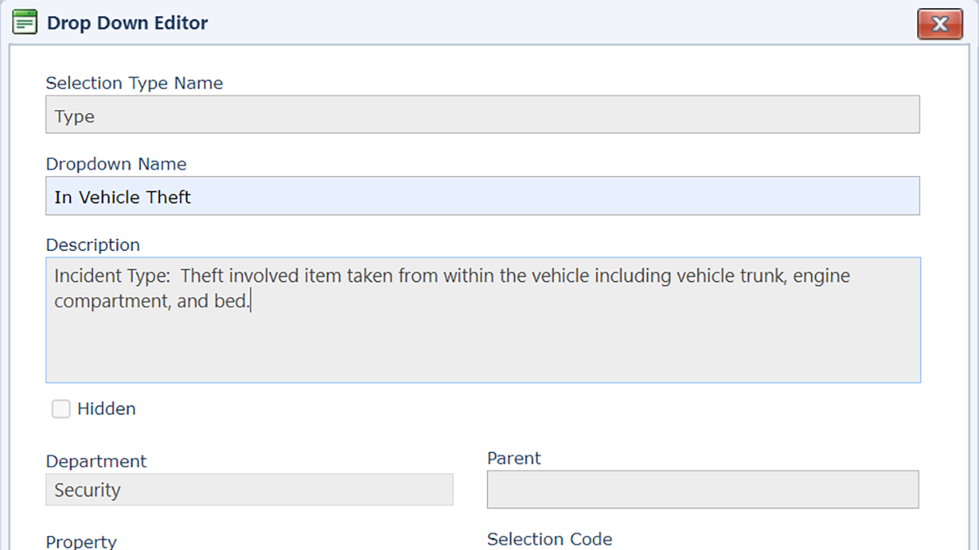Click the 'Description' label
The width and height of the screenshot is (979, 550).
click(x=93, y=245)
